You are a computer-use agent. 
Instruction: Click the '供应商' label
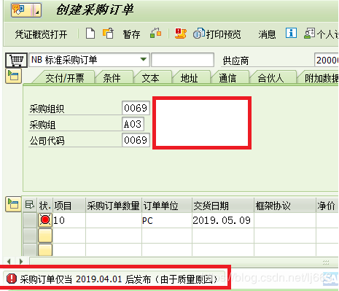[x=235, y=61]
